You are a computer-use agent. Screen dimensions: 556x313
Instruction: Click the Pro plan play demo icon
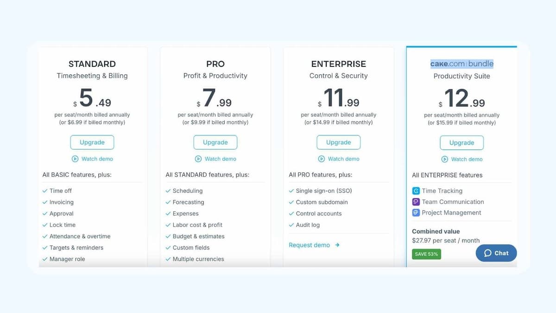[198, 159]
